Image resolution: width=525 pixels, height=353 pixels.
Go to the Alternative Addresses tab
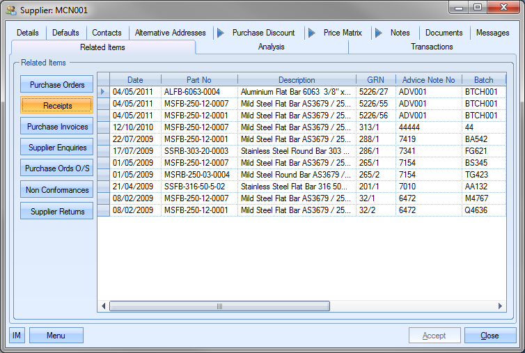170,33
